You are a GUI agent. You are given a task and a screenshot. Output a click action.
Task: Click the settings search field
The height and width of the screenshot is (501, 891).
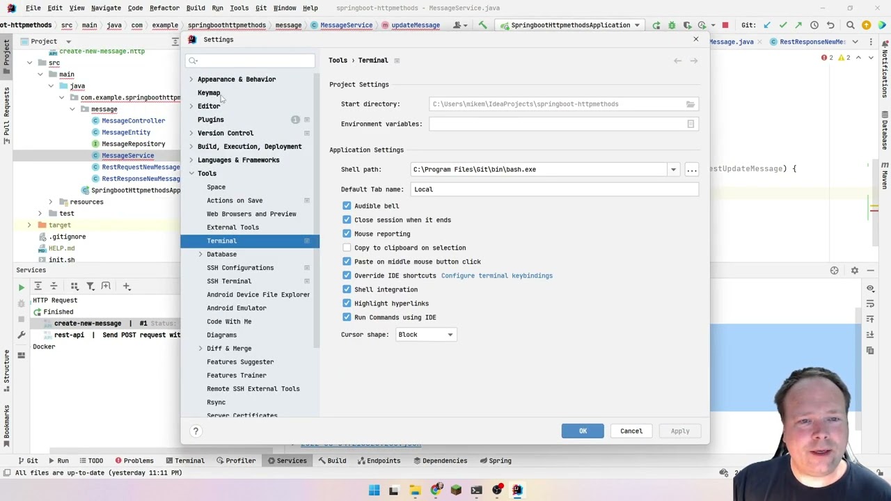point(251,61)
